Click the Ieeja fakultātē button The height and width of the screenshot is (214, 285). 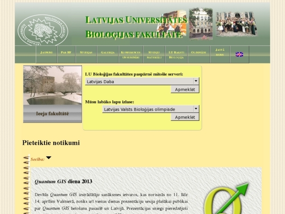[53, 114]
